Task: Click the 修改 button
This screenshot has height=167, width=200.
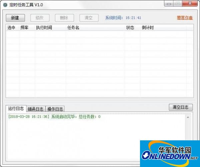Action: pyautogui.click(x=40, y=18)
